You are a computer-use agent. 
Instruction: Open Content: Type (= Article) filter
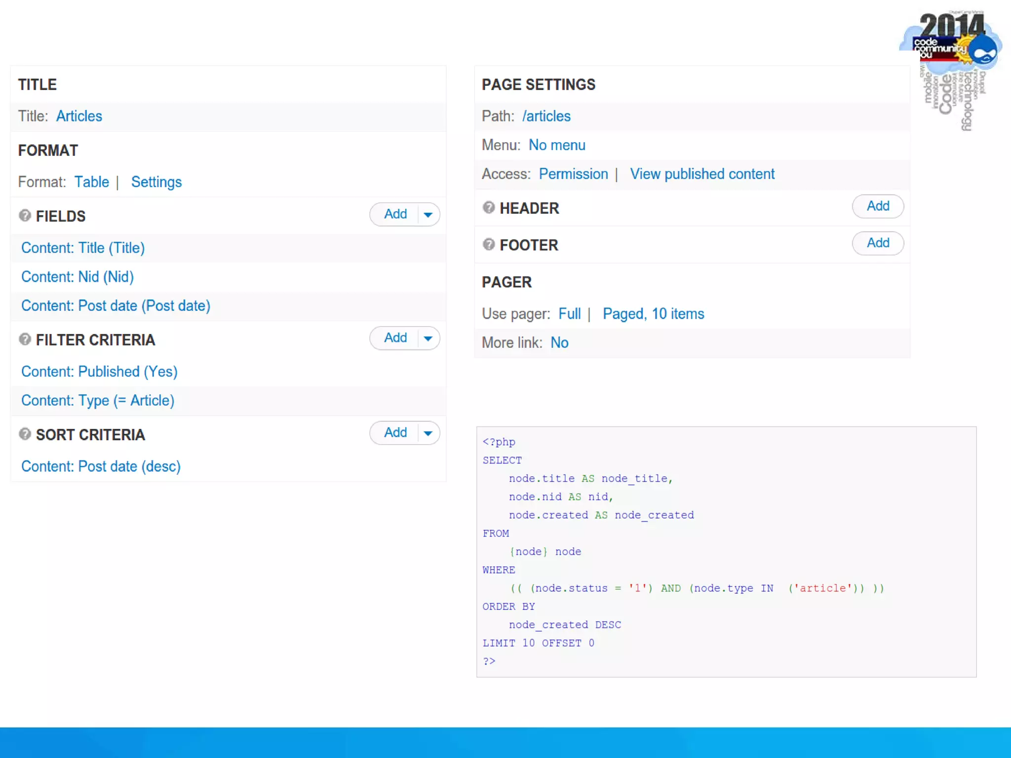point(98,401)
